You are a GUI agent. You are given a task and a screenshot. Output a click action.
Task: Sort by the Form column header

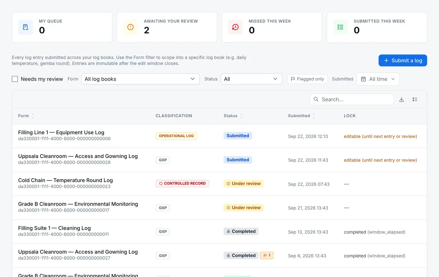(26, 116)
